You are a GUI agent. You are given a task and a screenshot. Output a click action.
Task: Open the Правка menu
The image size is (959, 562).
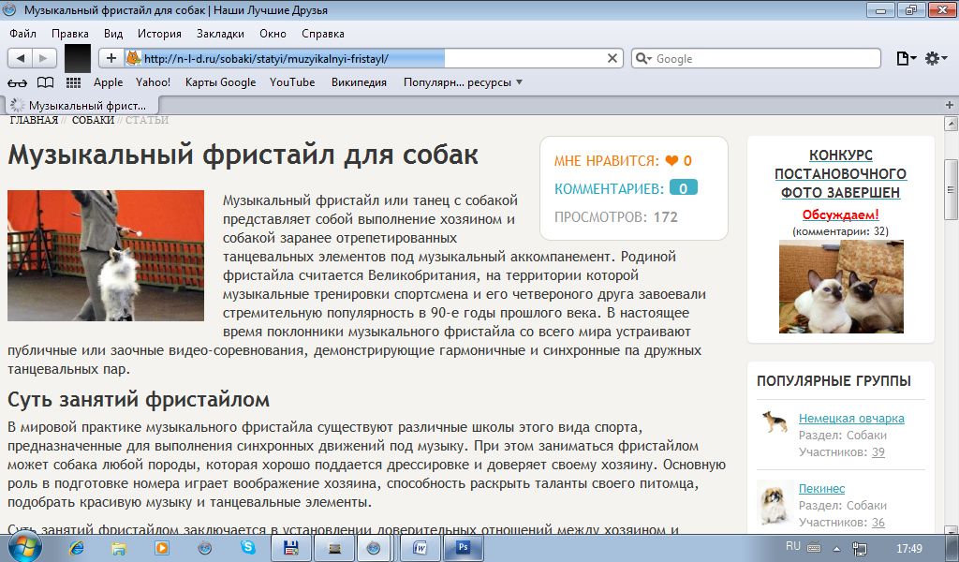pyautogui.click(x=69, y=34)
